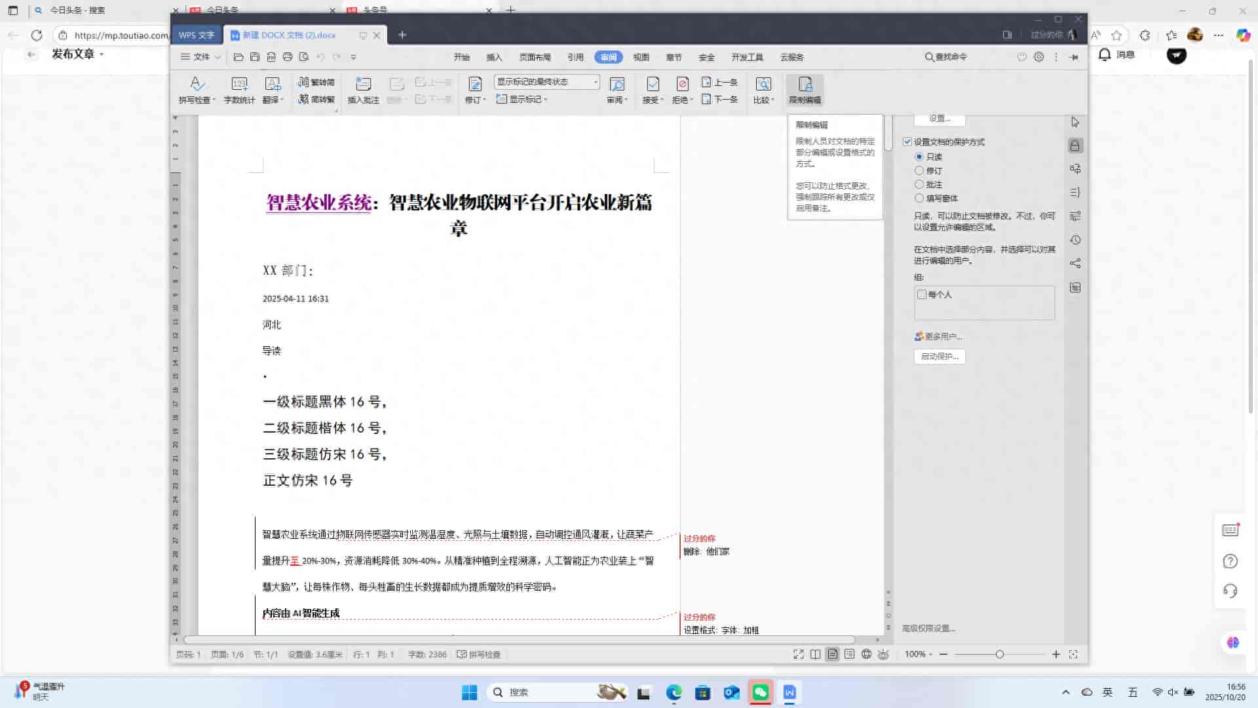The width and height of the screenshot is (1258, 708).
Task: Click the print icon in quick toolbar
Action: click(x=287, y=57)
